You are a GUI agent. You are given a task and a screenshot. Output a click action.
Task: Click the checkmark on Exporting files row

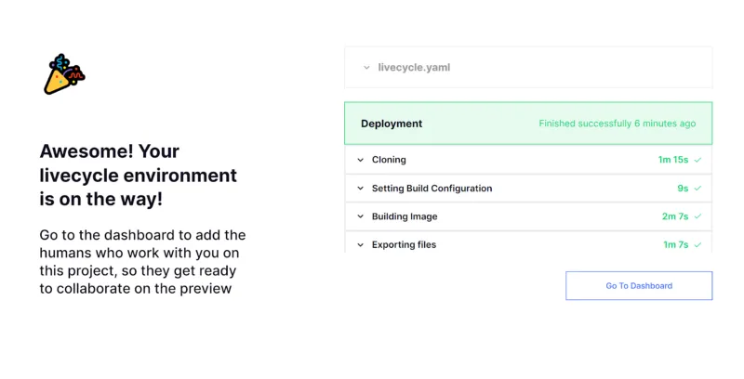(697, 245)
